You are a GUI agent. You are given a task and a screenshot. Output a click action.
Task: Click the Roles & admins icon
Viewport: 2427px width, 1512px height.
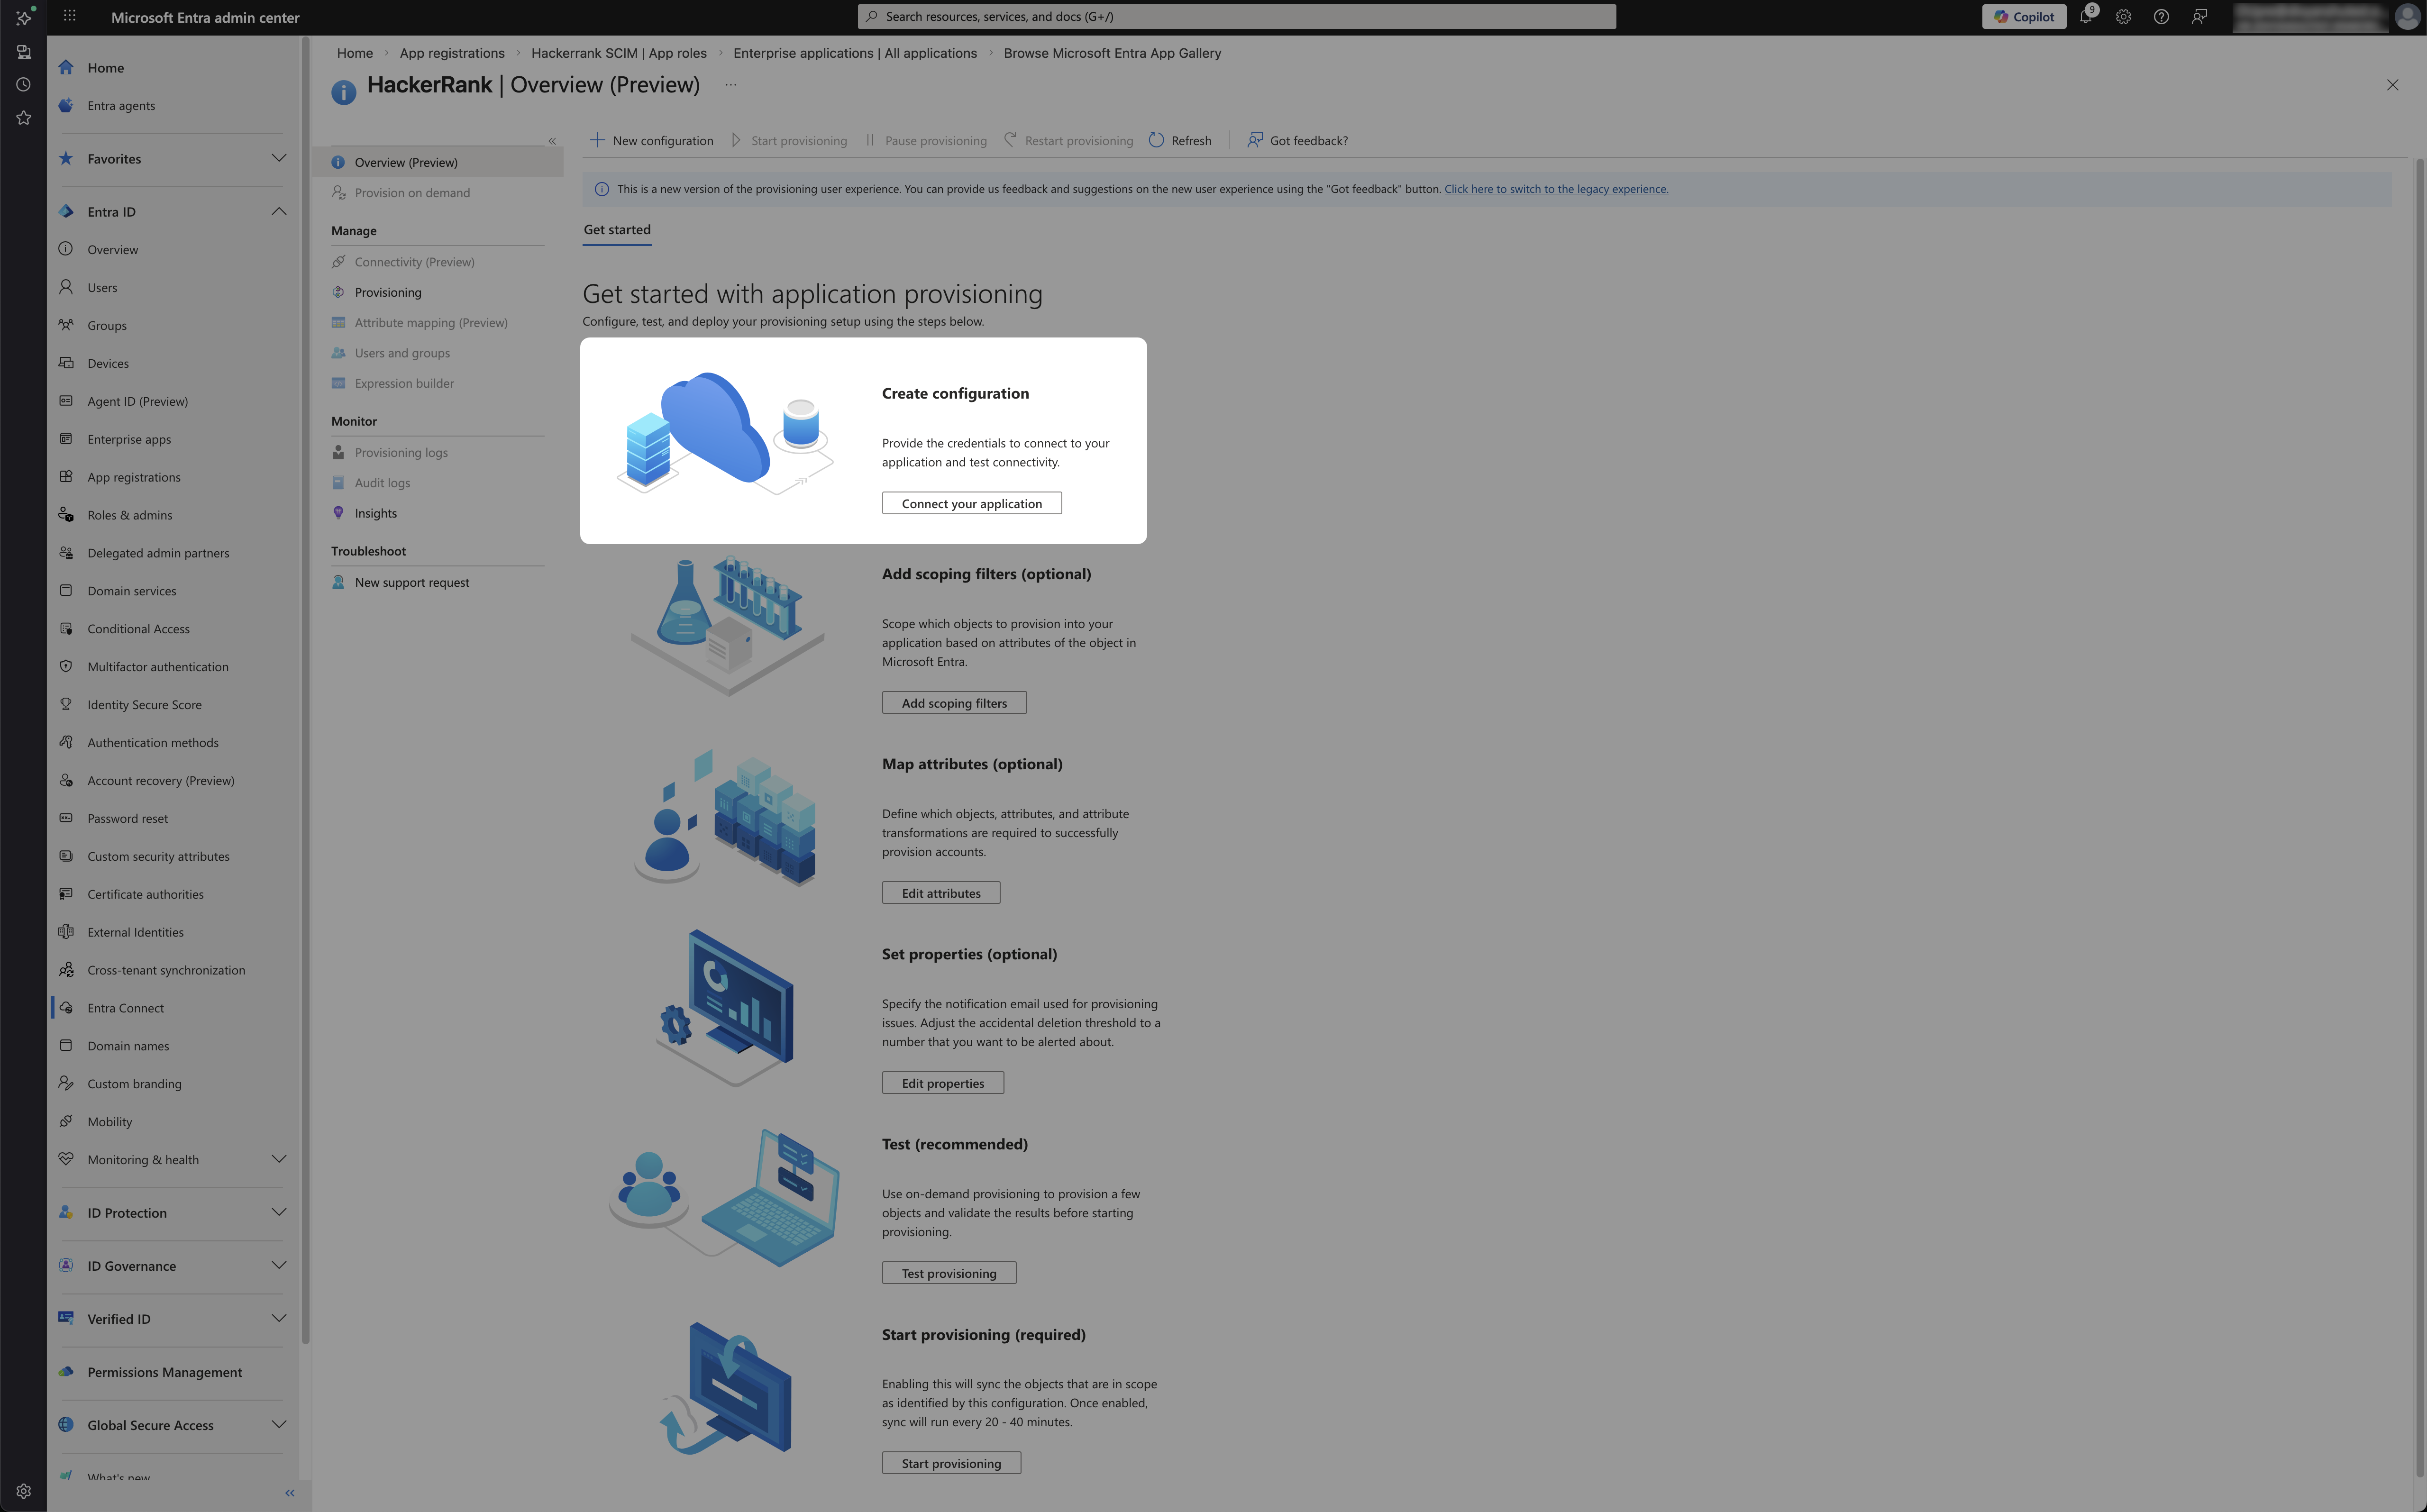[x=66, y=515]
